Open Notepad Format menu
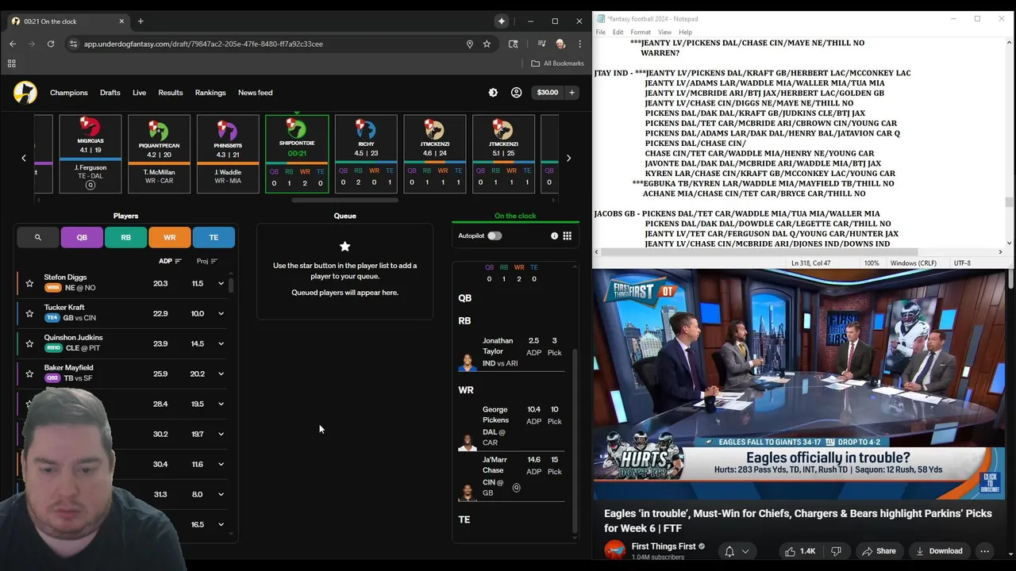The width and height of the screenshot is (1016, 571). [641, 33]
